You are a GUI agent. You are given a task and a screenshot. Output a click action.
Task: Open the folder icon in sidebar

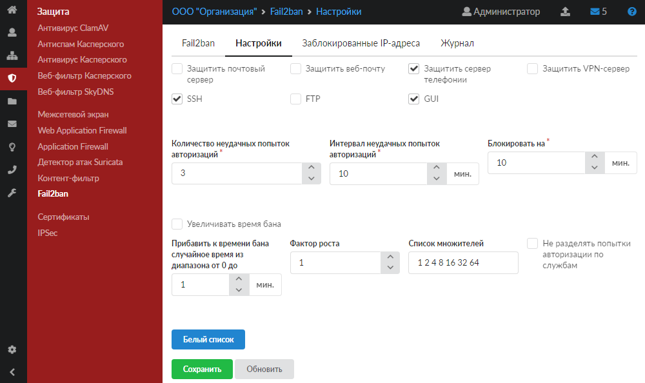pyautogui.click(x=12, y=101)
